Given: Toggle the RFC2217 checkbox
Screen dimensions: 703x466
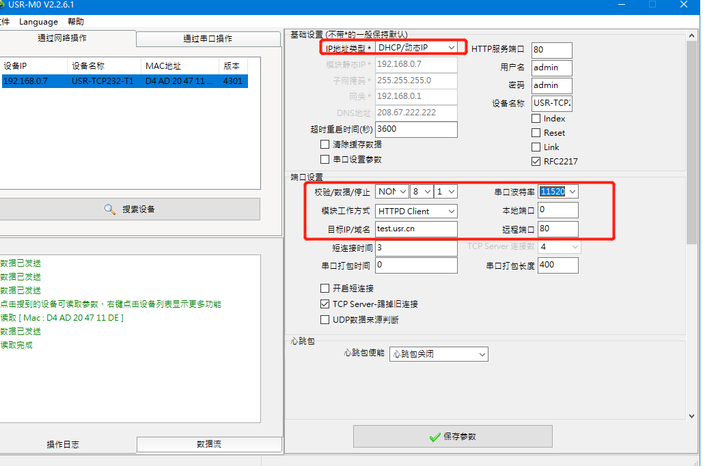Looking at the screenshot, I should coord(536,162).
